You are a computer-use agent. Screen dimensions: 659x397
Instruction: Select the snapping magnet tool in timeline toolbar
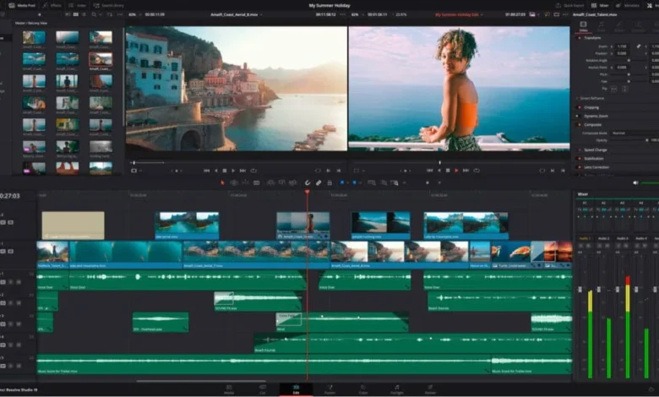(308, 182)
